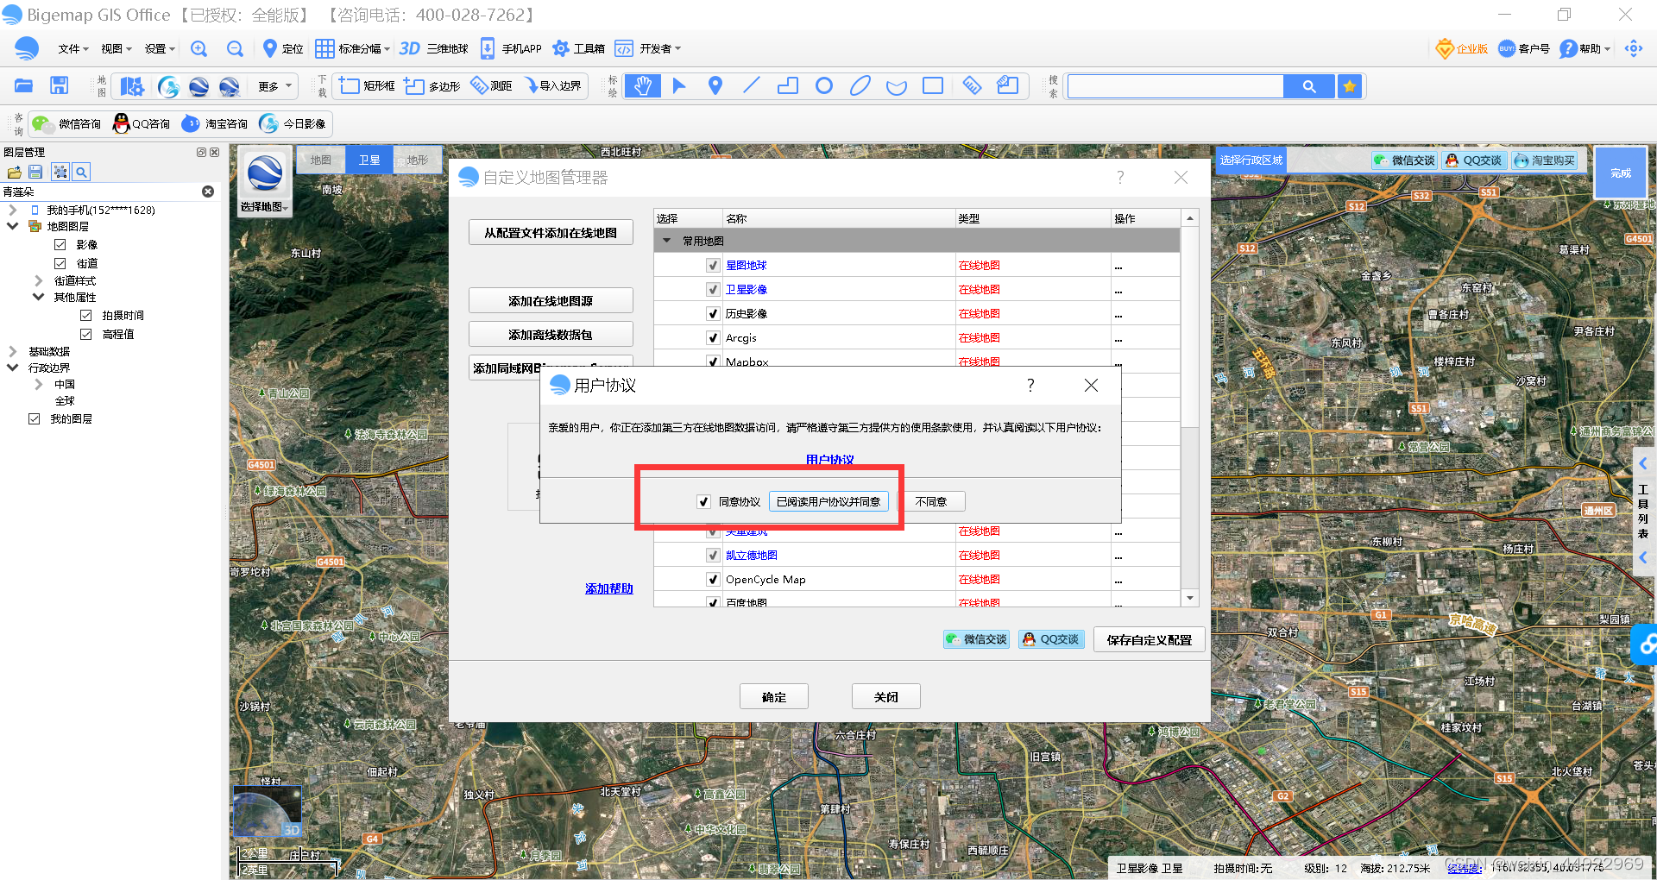Open the 文件 menu
This screenshot has width=1657, height=880.
tap(73, 49)
